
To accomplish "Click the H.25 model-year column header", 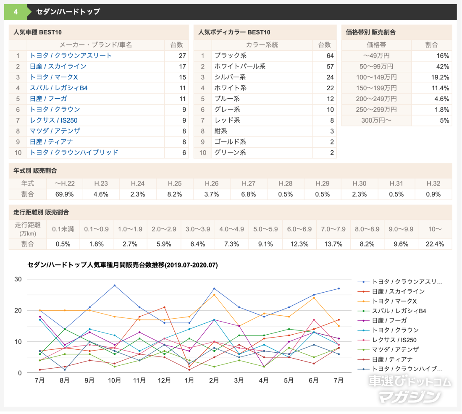I will pos(175,183).
